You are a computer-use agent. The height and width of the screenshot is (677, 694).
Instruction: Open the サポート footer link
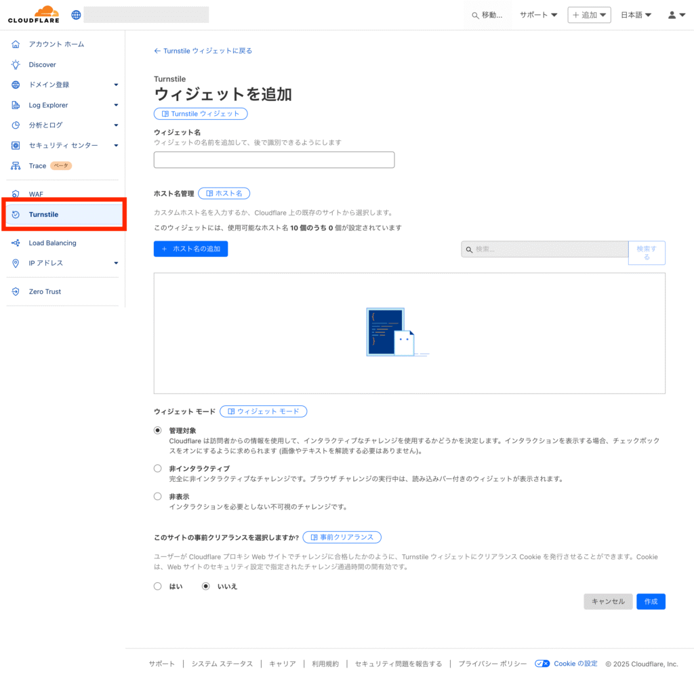point(161,663)
